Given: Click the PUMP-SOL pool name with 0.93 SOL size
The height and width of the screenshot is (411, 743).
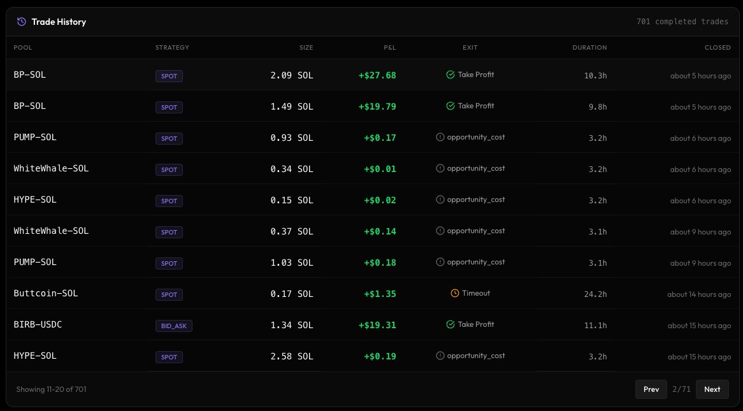Looking at the screenshot, I should 35,138.
